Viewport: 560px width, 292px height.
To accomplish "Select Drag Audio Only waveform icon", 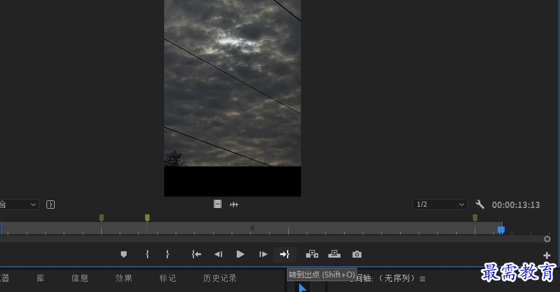I will 234,205.
